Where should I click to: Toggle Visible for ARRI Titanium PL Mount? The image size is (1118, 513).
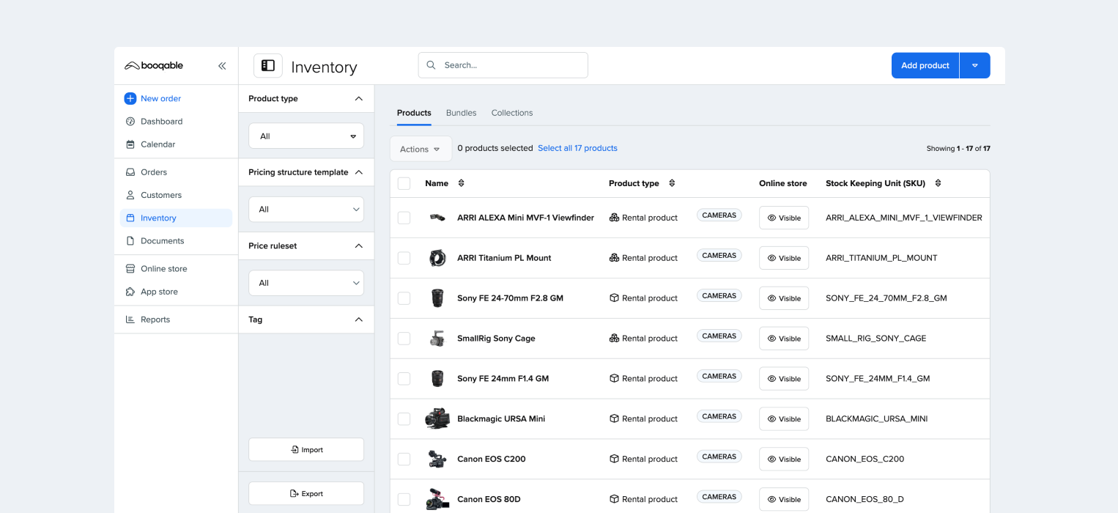coord(784,258)
